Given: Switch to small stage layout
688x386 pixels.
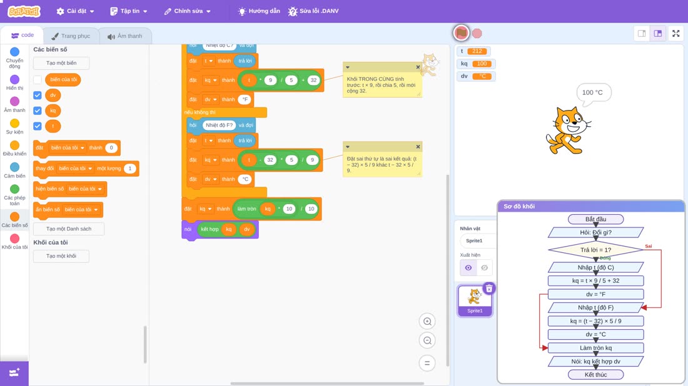Looking at the screenshot, I should pos(642,33).
